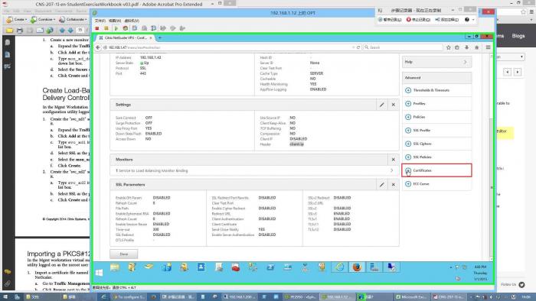Screen dimensions: 536x301
Task: Open the second menu of the VM console
Action: coord(115,21)
